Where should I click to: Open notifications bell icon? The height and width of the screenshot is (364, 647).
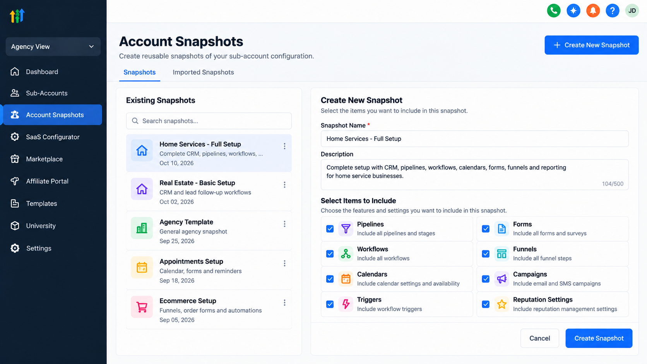tap(593, 11)
